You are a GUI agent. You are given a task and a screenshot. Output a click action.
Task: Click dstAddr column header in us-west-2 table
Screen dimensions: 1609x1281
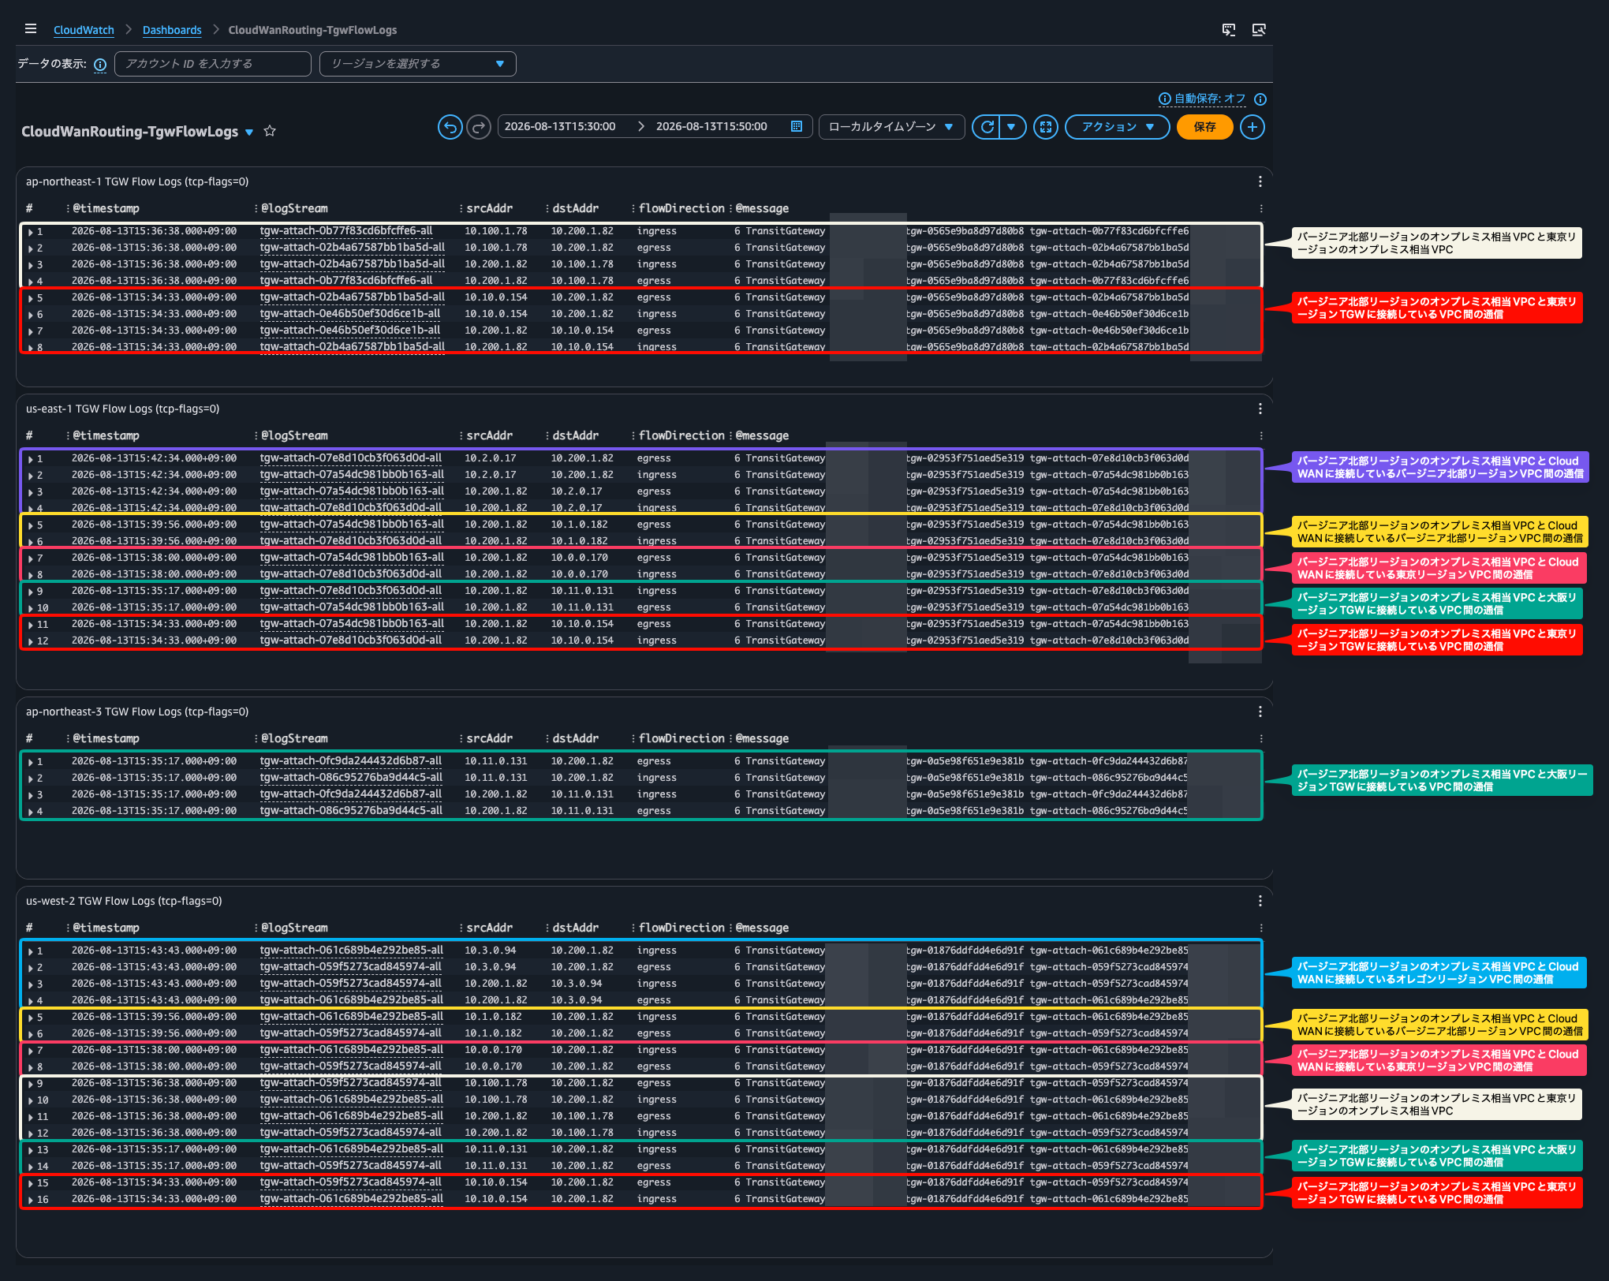[x=575, y=928]
